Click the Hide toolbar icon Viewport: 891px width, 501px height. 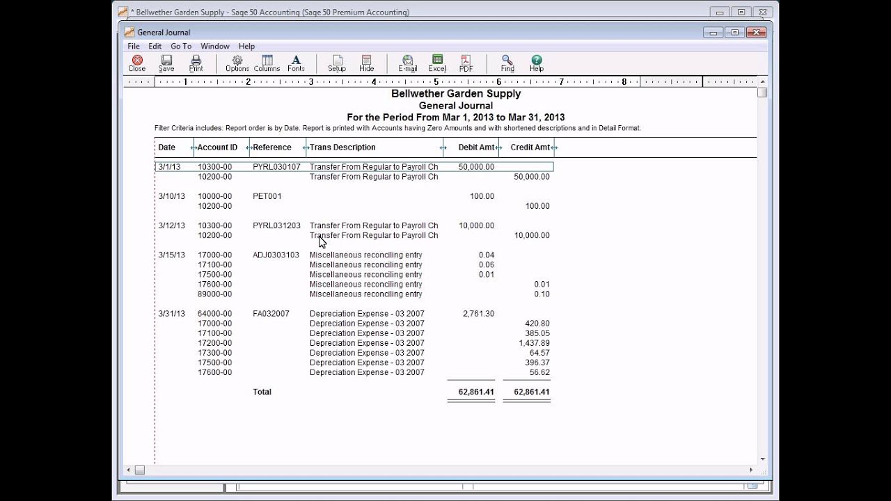coord(367,63)
